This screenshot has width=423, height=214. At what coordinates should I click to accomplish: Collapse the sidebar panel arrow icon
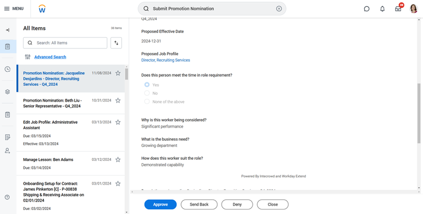pyautogui.click(x=7, y=30)
